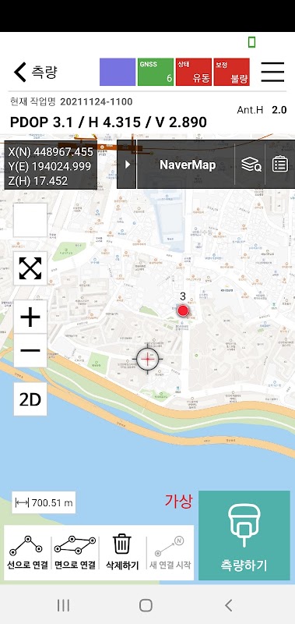Choose 선으로 연결 line connect tool
The height and width of the screenshot is (624, 295).
[x=28, y=552]
